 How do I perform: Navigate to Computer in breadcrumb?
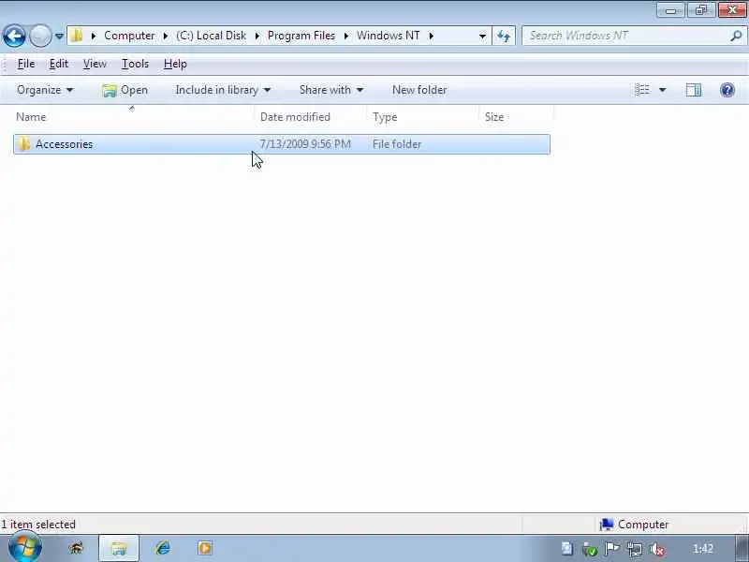point(129,36)
